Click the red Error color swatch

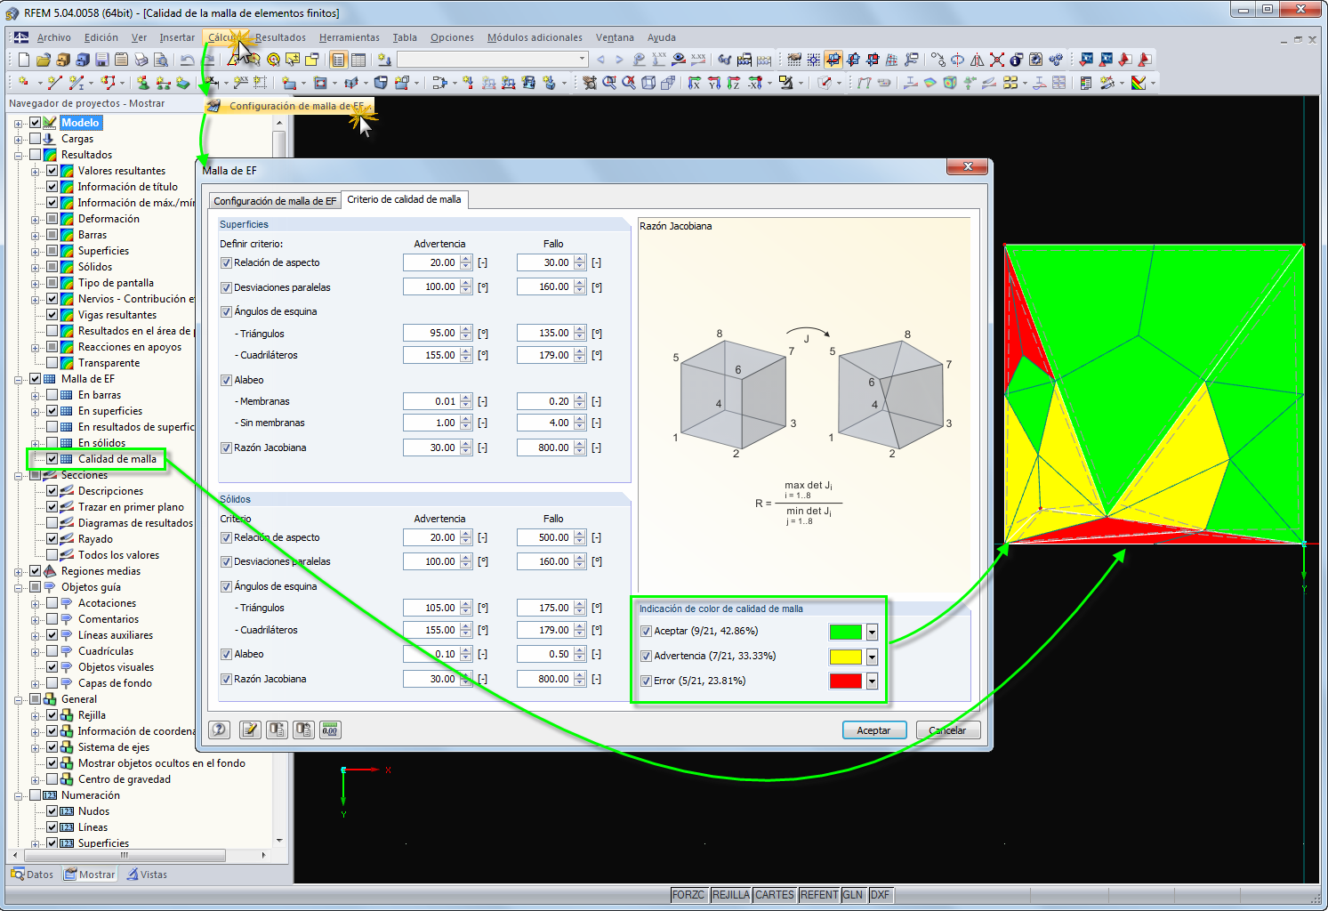coord(845,681)
